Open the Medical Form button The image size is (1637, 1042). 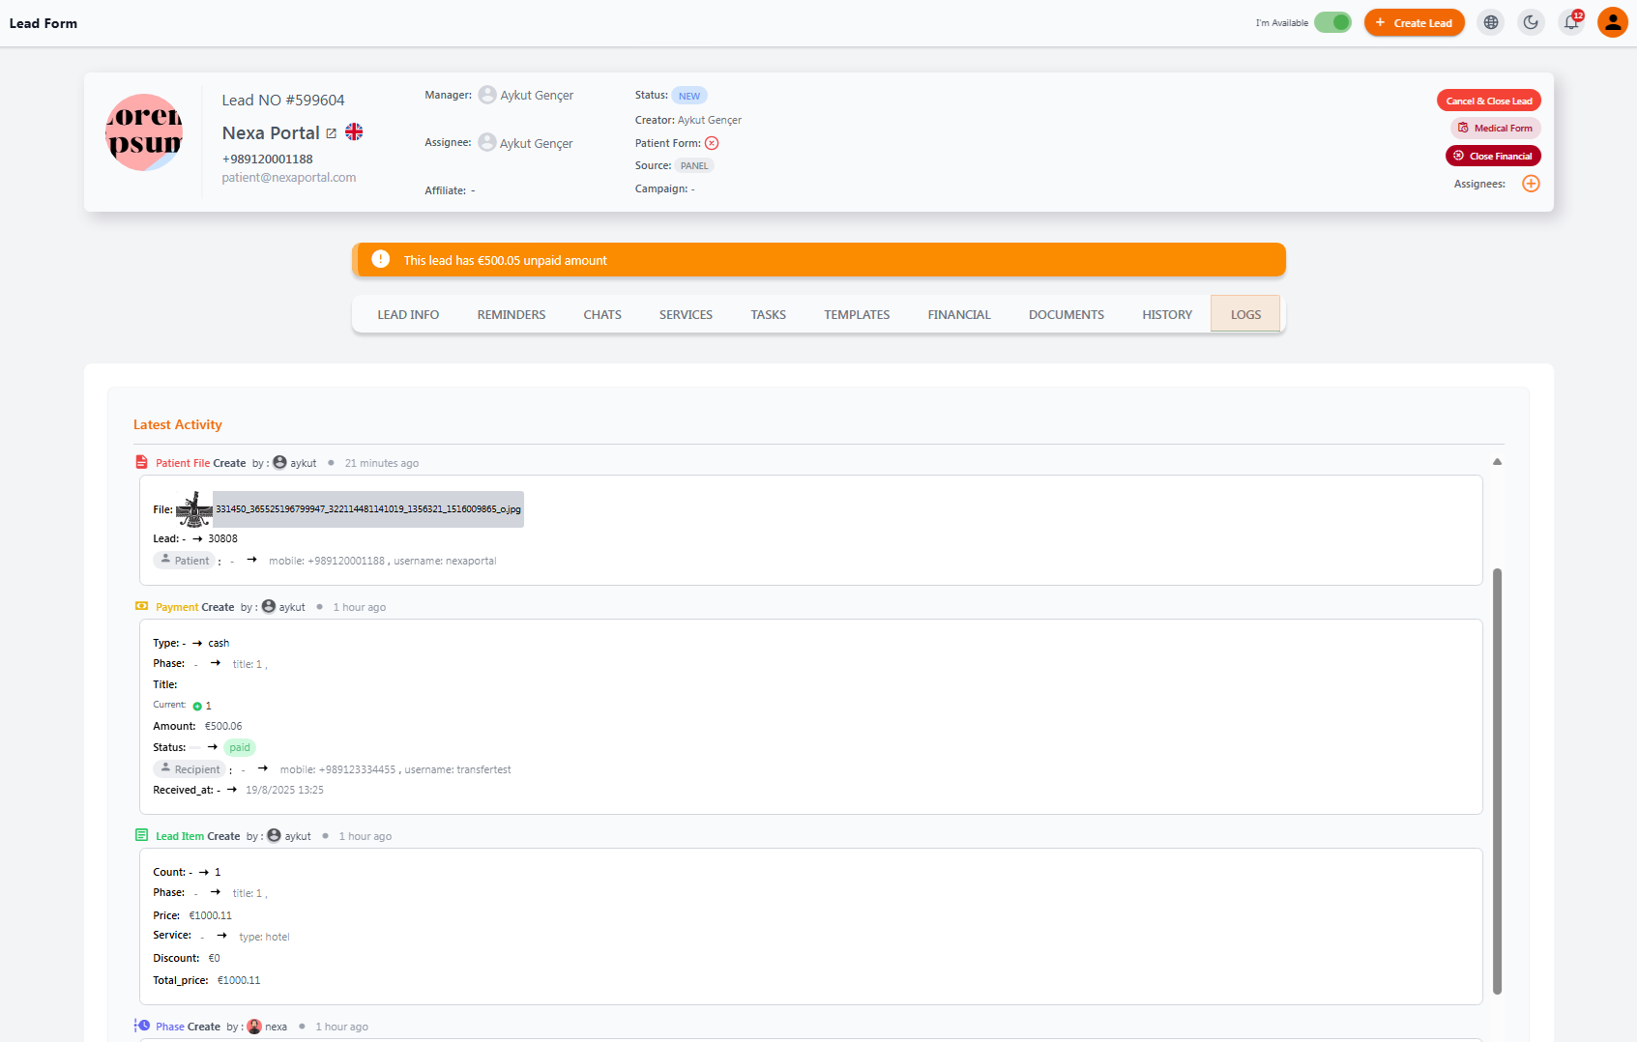click(1495, 128)
